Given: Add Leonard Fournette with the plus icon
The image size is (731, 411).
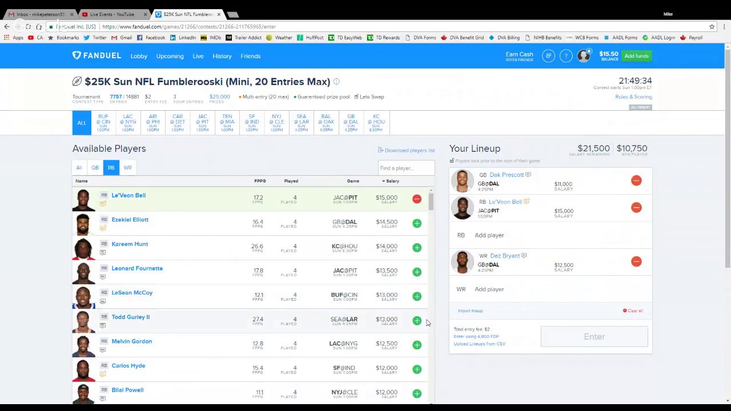Looking at the screenshot, I should click(417, 272).
